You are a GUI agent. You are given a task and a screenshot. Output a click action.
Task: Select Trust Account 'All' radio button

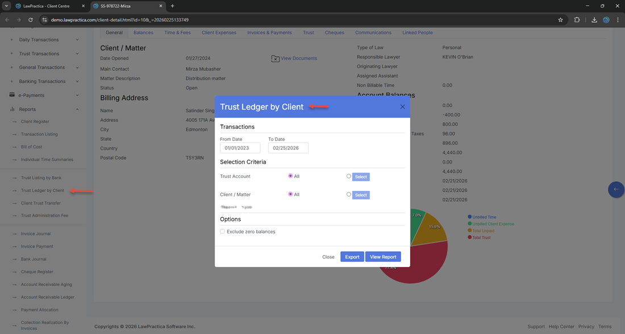(x=290, y=176)
